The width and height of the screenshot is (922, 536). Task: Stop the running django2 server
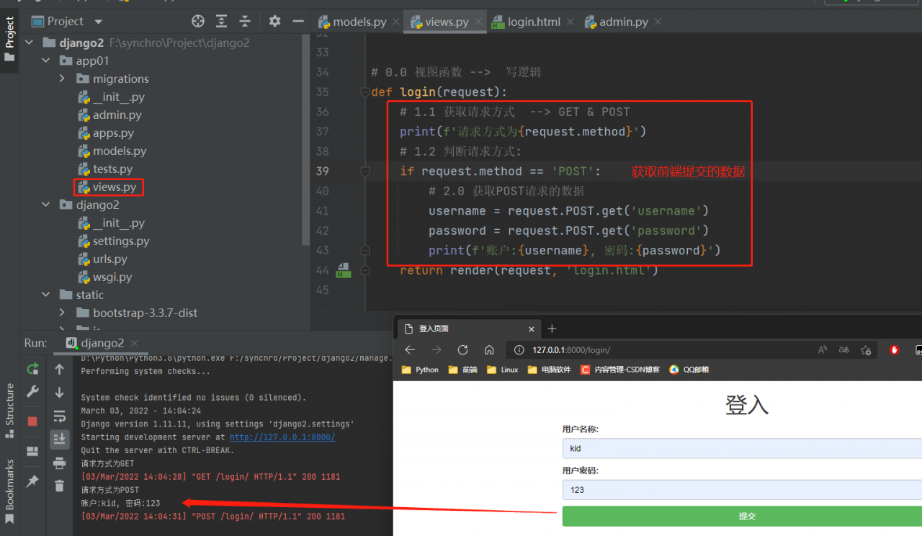(32, 421)
